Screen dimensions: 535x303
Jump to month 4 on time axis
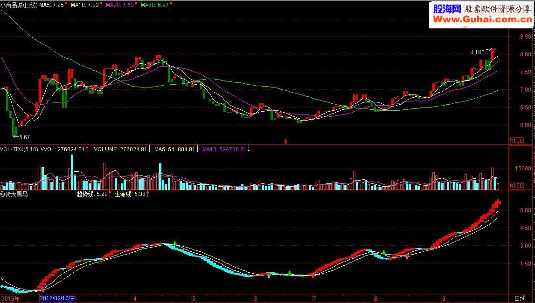pos(135,298)
